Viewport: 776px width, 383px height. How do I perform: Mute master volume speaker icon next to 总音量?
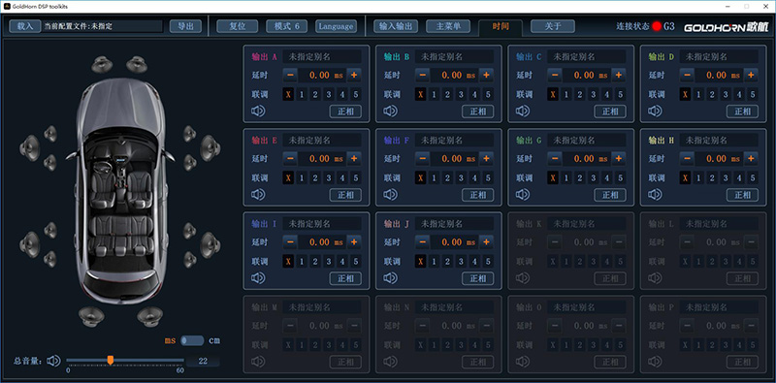click(53, 361)
